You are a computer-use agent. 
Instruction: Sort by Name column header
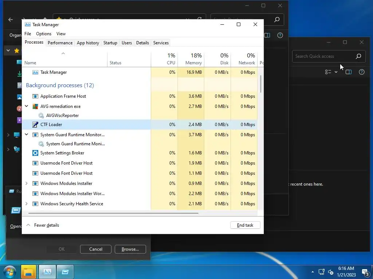click(x=65, y=59)
